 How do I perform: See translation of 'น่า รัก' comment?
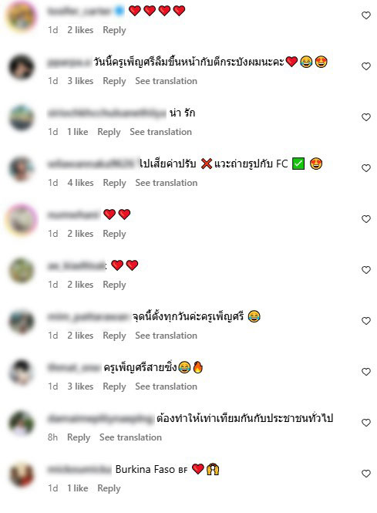[160, 132]
